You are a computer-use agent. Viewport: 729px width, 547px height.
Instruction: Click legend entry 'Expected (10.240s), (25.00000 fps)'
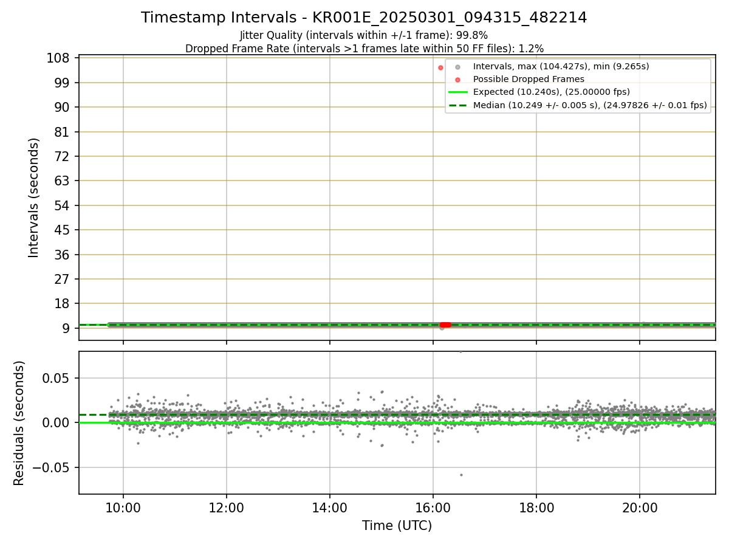(x=552, y=92)
